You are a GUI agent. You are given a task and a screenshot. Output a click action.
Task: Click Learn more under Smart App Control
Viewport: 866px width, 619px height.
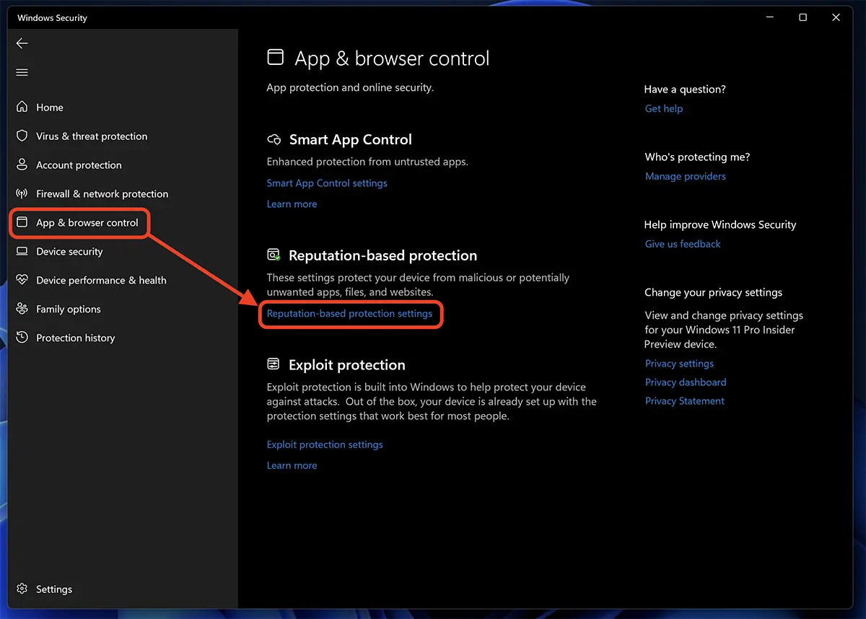[x=292, y=204]
